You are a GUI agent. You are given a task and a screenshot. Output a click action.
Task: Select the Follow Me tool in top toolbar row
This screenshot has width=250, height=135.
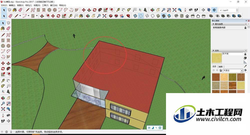(x=100, y=10)
